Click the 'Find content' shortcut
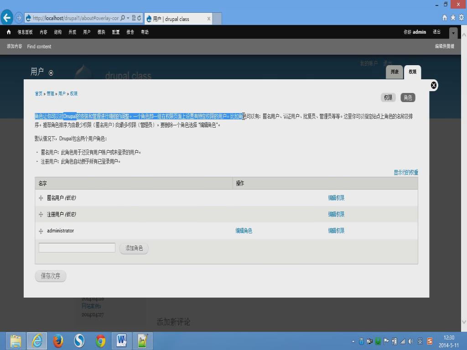The image size is (467, 350). 39,46
